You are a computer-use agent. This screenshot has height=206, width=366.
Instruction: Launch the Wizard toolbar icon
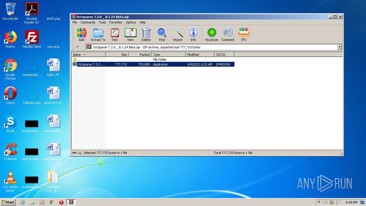pyautogui.click(x=178, y=35)
